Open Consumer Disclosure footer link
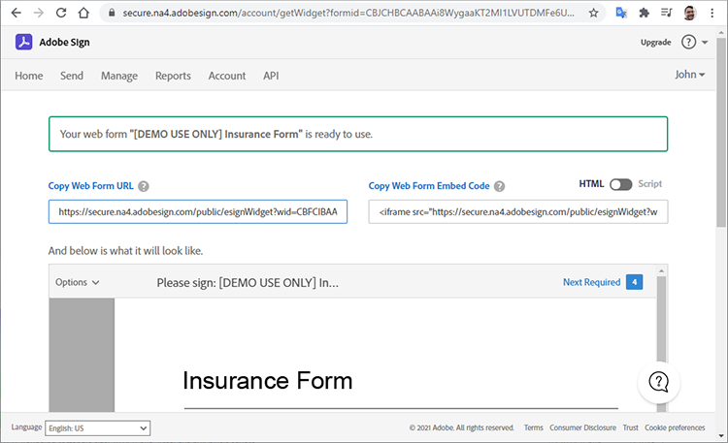This screenshot has width=728, height=443. point(582,427)
